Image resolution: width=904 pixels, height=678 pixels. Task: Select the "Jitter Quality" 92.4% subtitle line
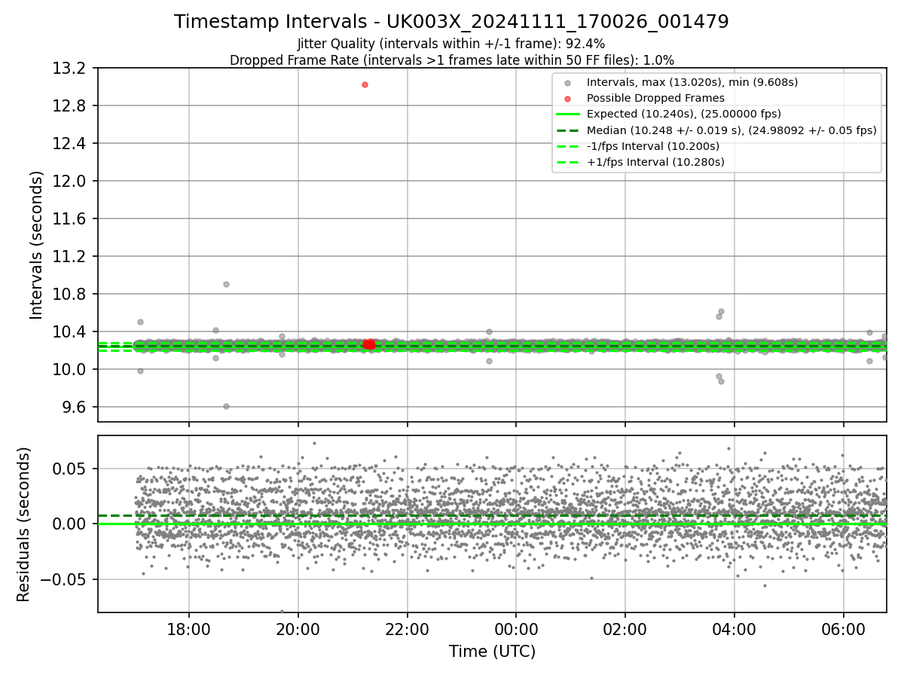pos(451,44)
